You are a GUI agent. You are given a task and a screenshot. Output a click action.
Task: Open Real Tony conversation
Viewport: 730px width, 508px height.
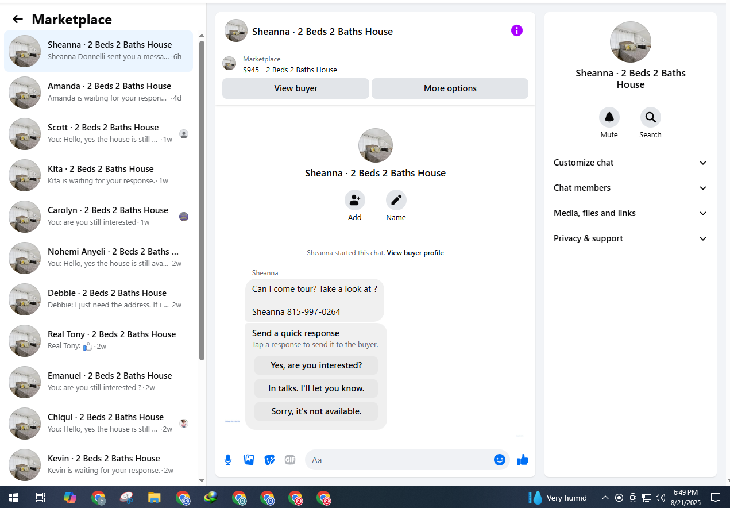[99, 341]
